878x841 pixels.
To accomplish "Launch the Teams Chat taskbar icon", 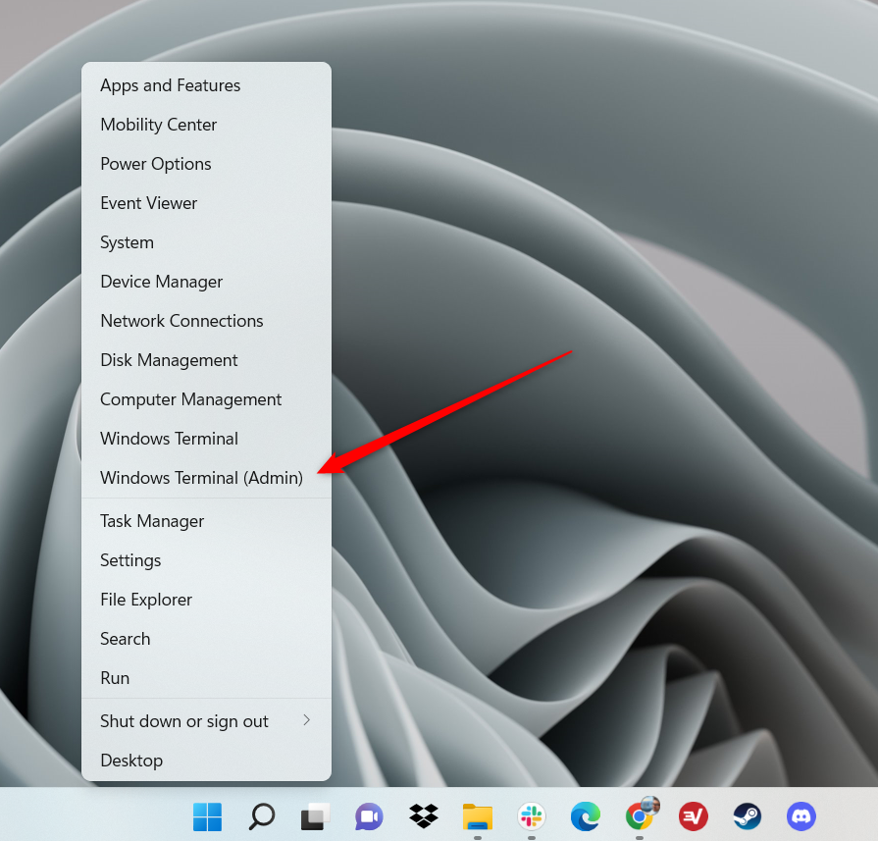I will 369,815.
